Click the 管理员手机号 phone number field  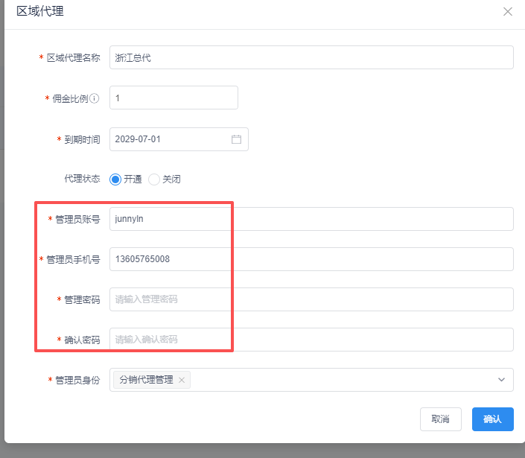point(311,259)
